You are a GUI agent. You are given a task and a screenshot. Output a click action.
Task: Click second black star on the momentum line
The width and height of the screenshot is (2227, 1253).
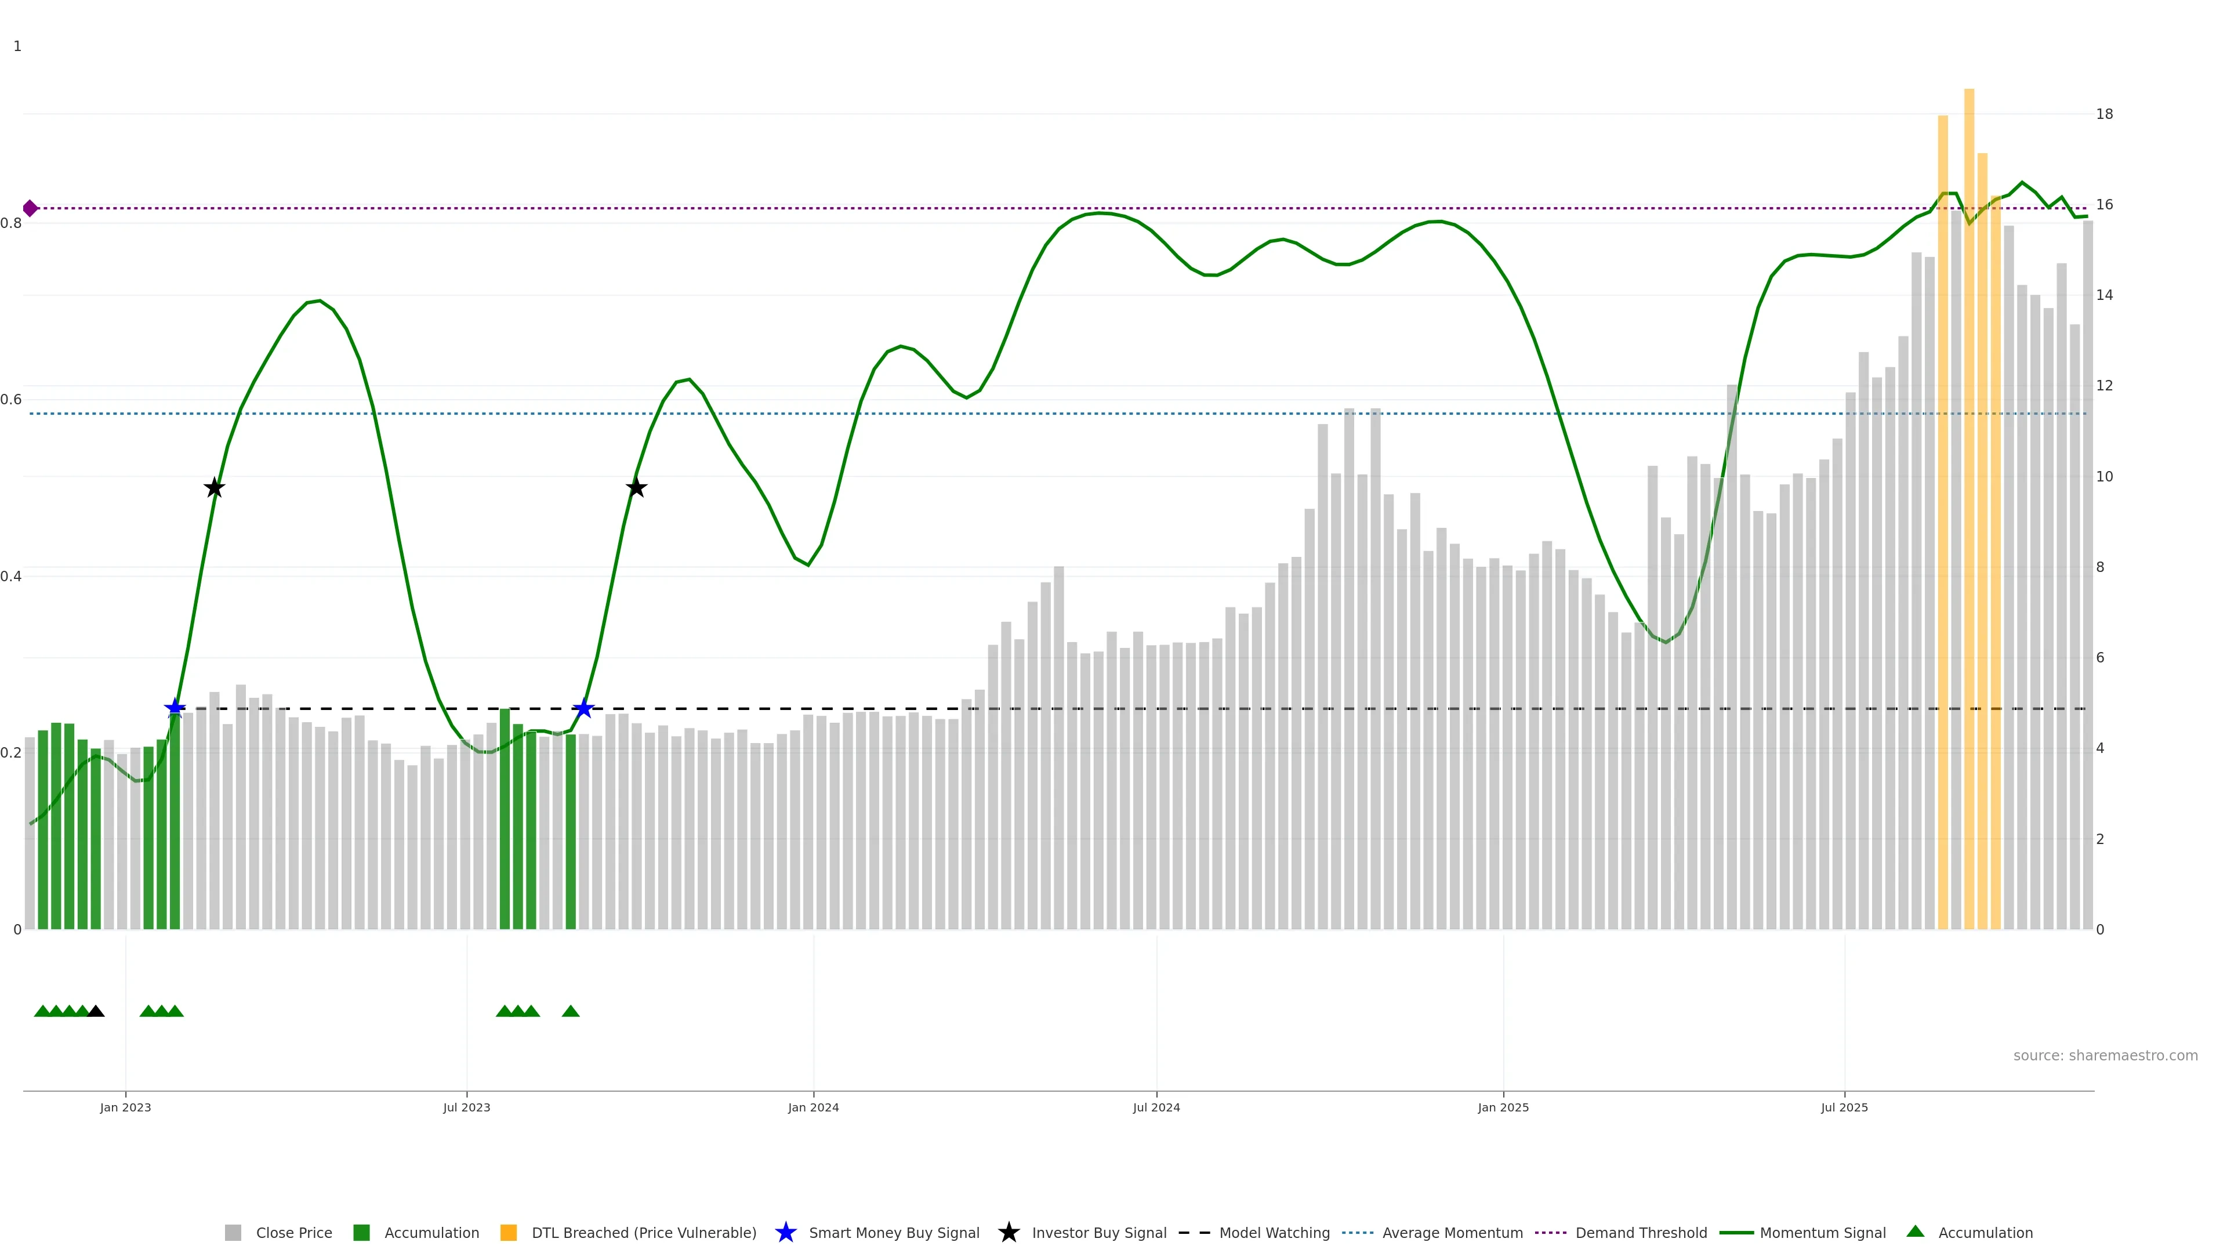coord(636,488)
